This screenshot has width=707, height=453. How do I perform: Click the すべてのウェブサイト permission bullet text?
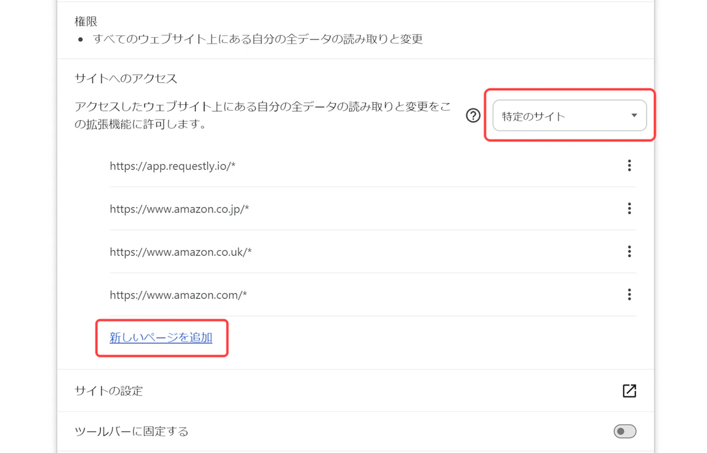[x=258, y=39]
